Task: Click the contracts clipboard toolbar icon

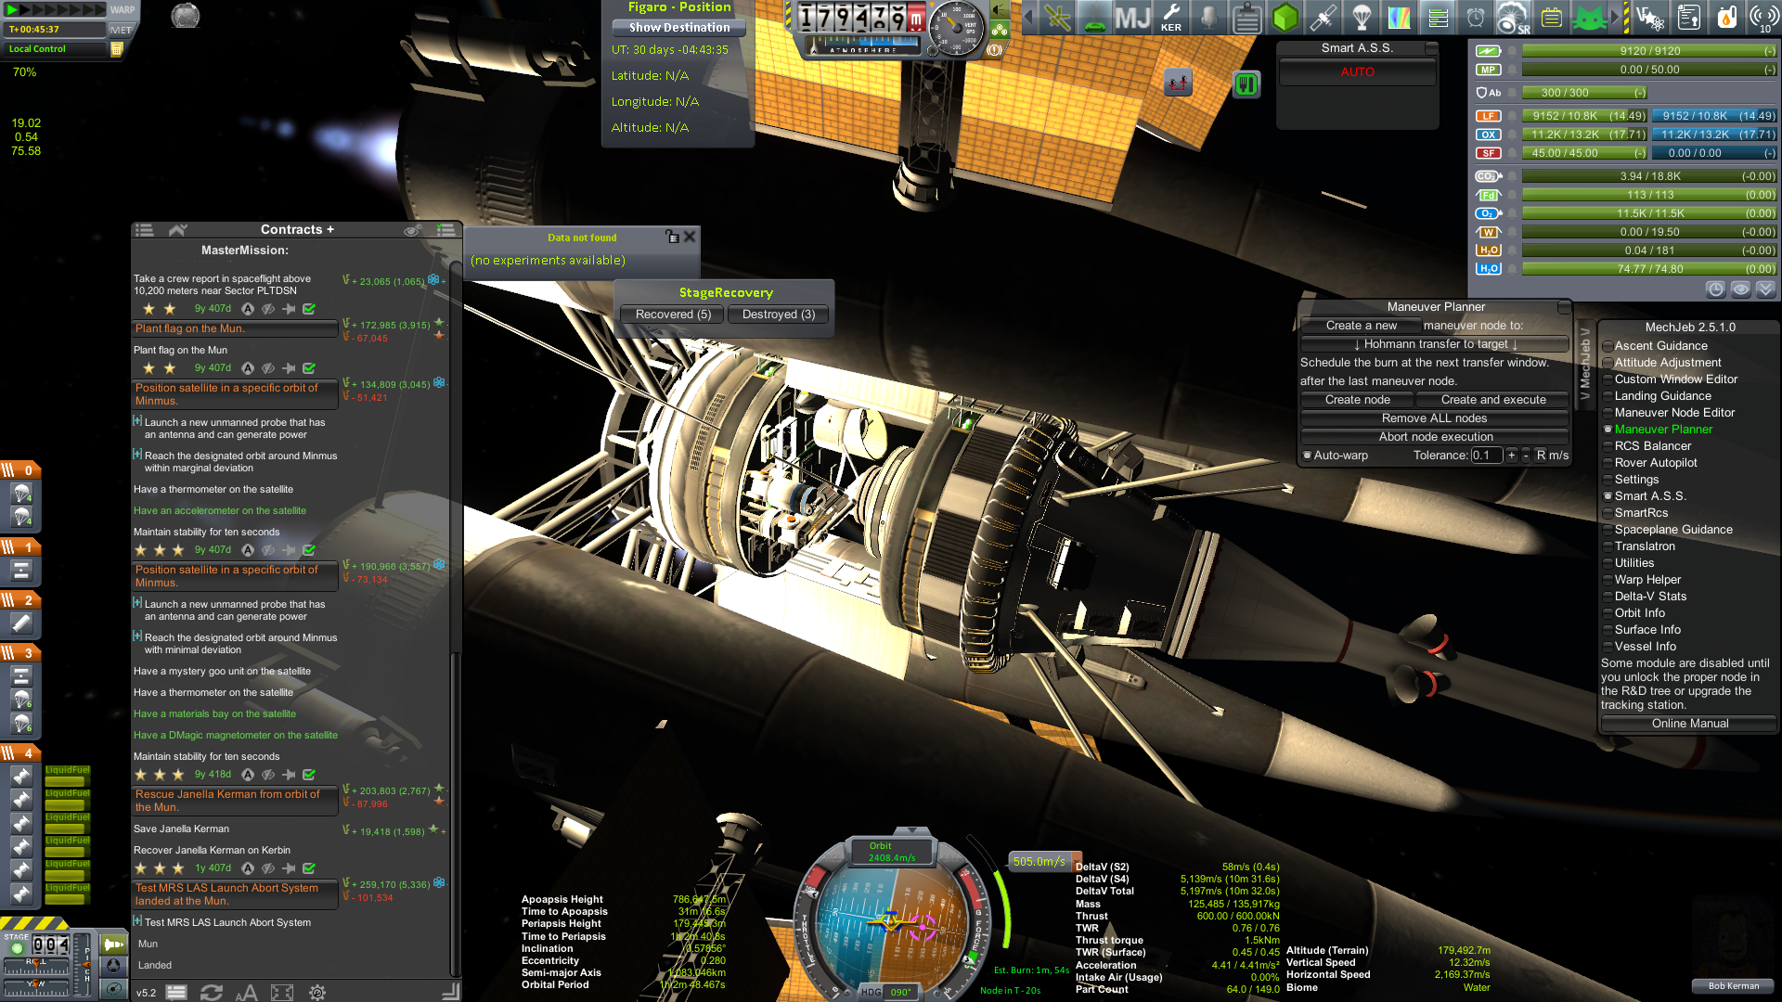Action: pyautogui.click(x=1247, y=18)
